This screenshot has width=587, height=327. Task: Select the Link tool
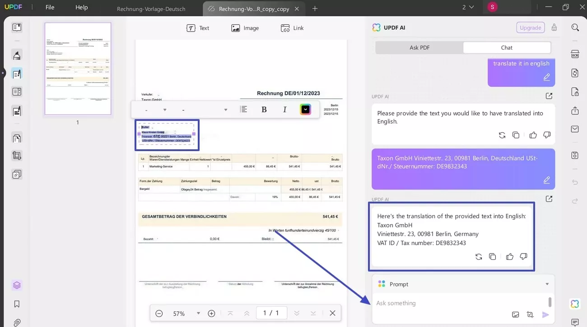[292, 28]
